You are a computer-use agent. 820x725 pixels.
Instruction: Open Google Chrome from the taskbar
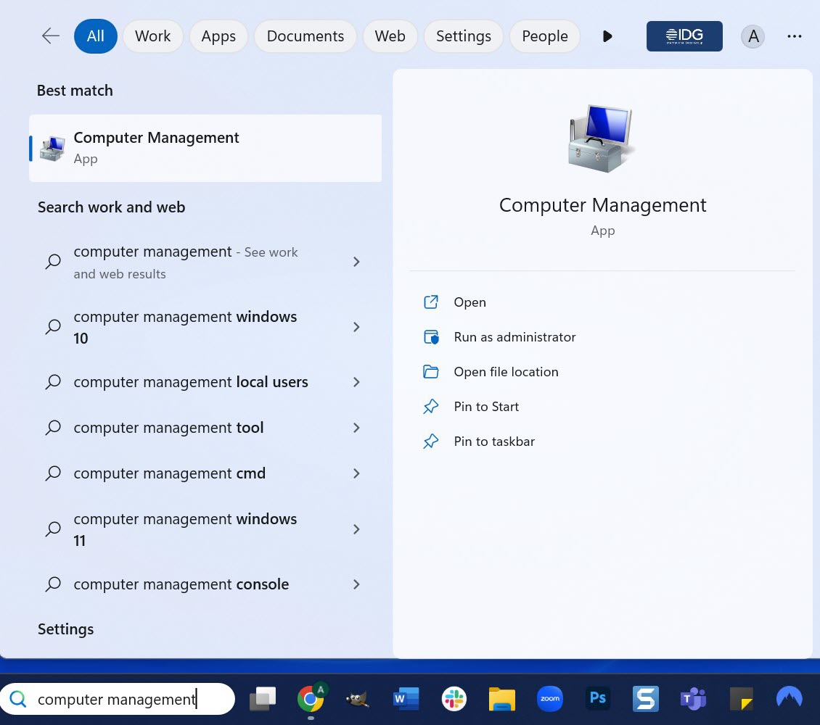[x=311, y=698]
